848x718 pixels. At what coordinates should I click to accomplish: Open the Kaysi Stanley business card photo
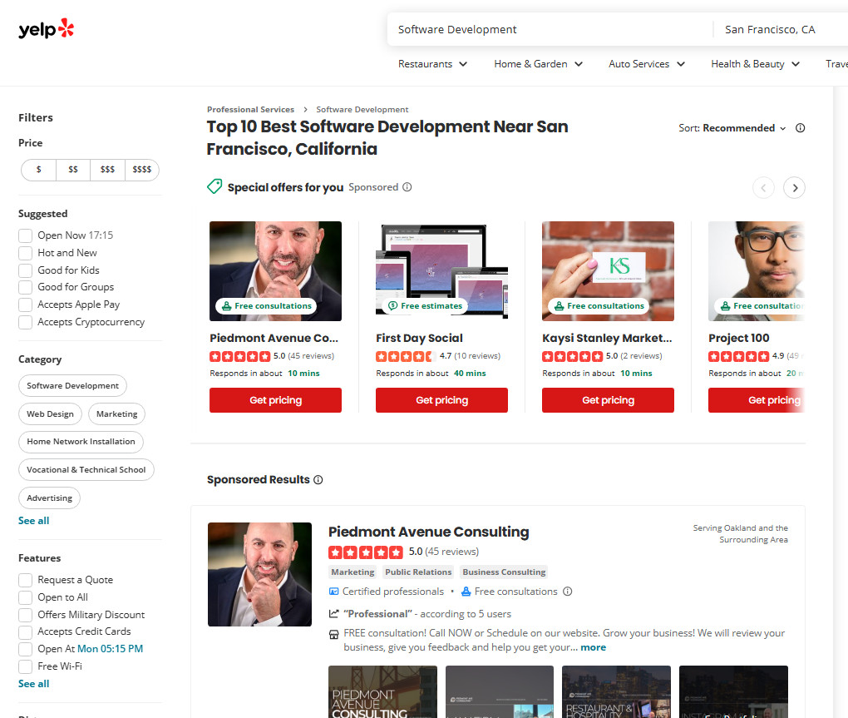(x=608, y=271)
